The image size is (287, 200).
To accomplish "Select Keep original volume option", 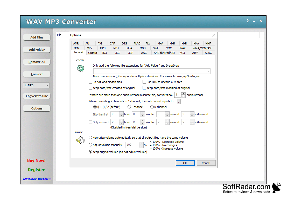I will pyautogui.click(x=90, y=152).
